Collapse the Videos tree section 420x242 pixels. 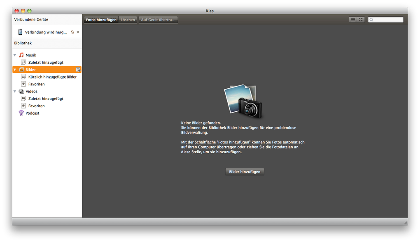click(x=15, y=92)
